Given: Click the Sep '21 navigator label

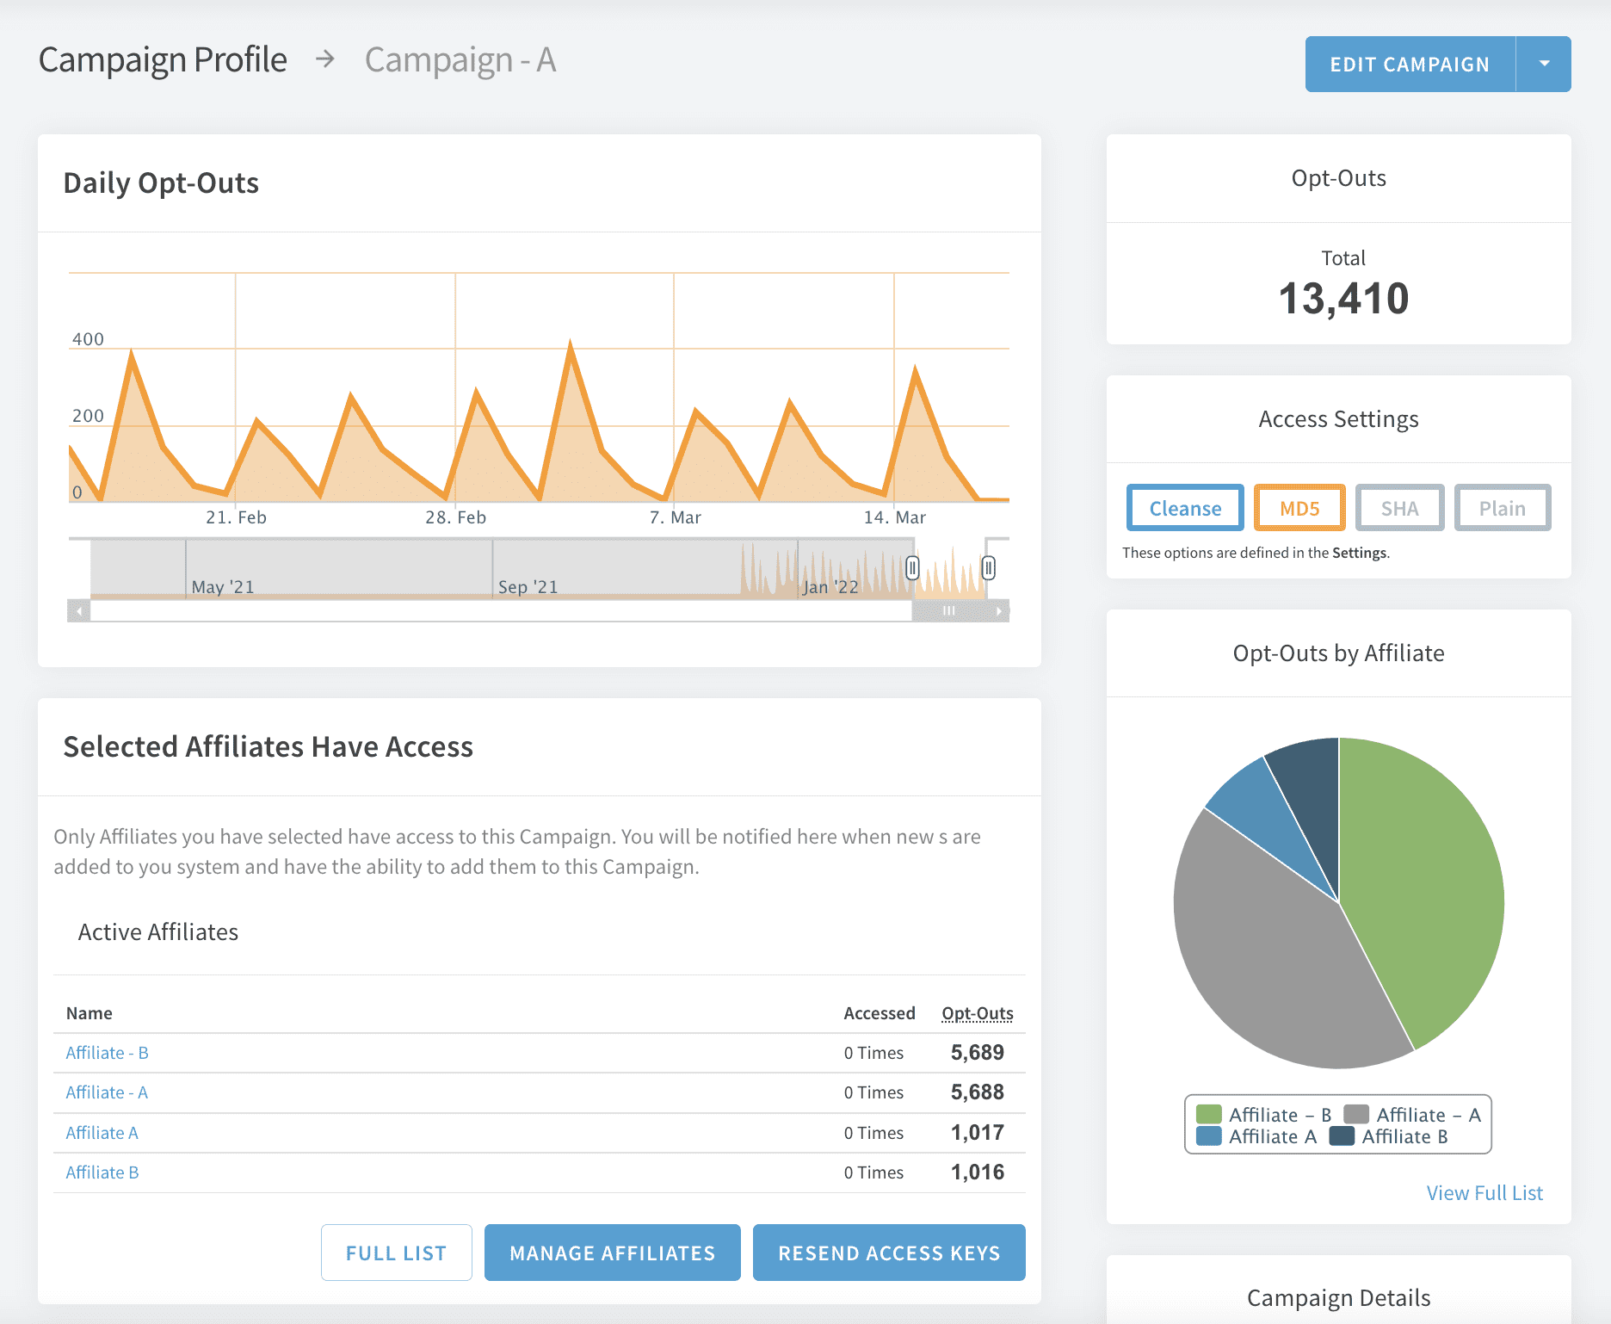Looking at the screenshot, I should click(528, 587).
